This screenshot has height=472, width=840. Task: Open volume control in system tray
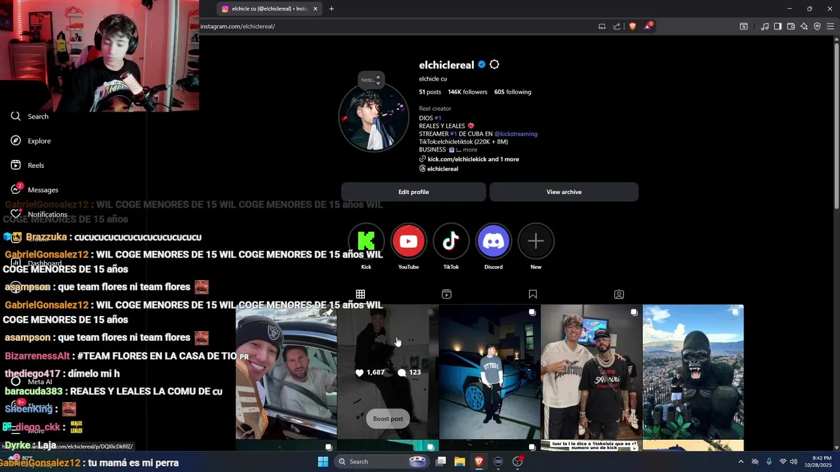click(x=793, y=462)
